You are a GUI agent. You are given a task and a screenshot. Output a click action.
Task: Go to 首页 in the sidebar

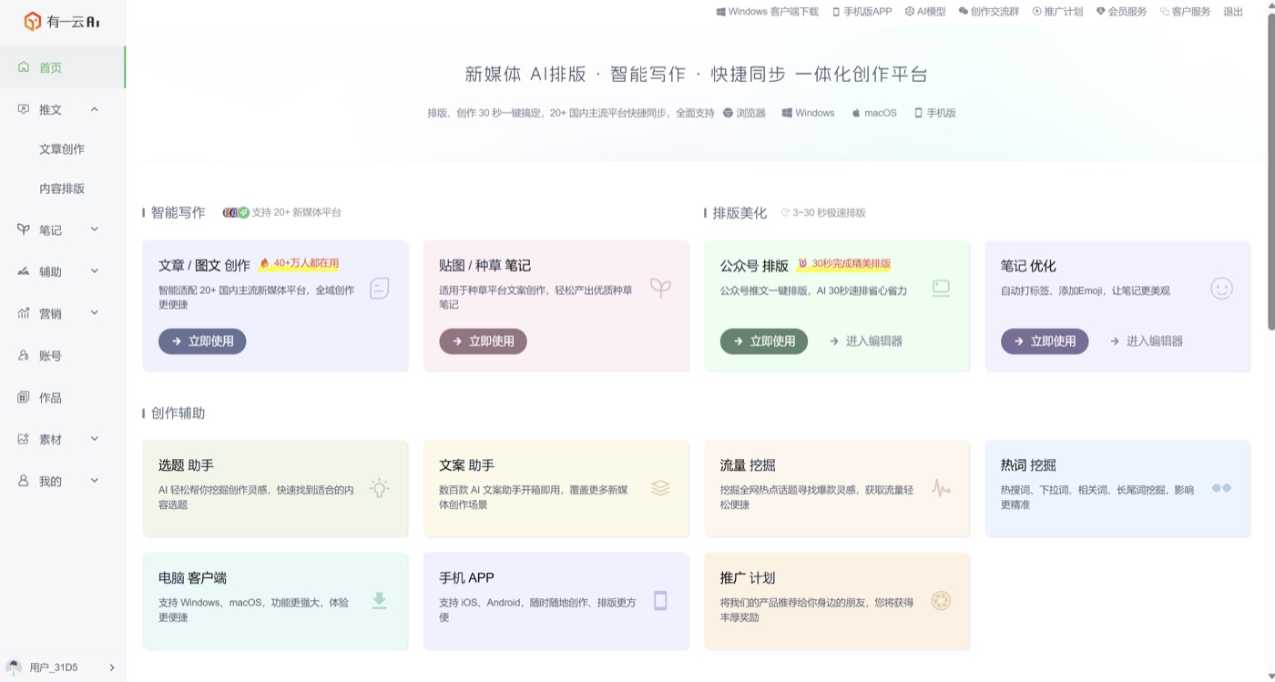[63, 67]
